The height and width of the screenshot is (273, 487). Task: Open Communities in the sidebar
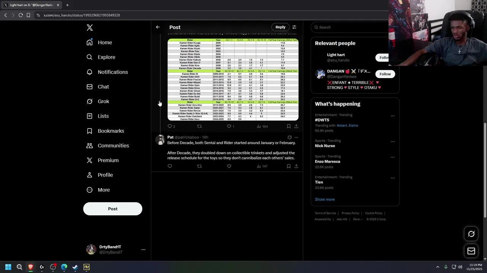point(108,146)
